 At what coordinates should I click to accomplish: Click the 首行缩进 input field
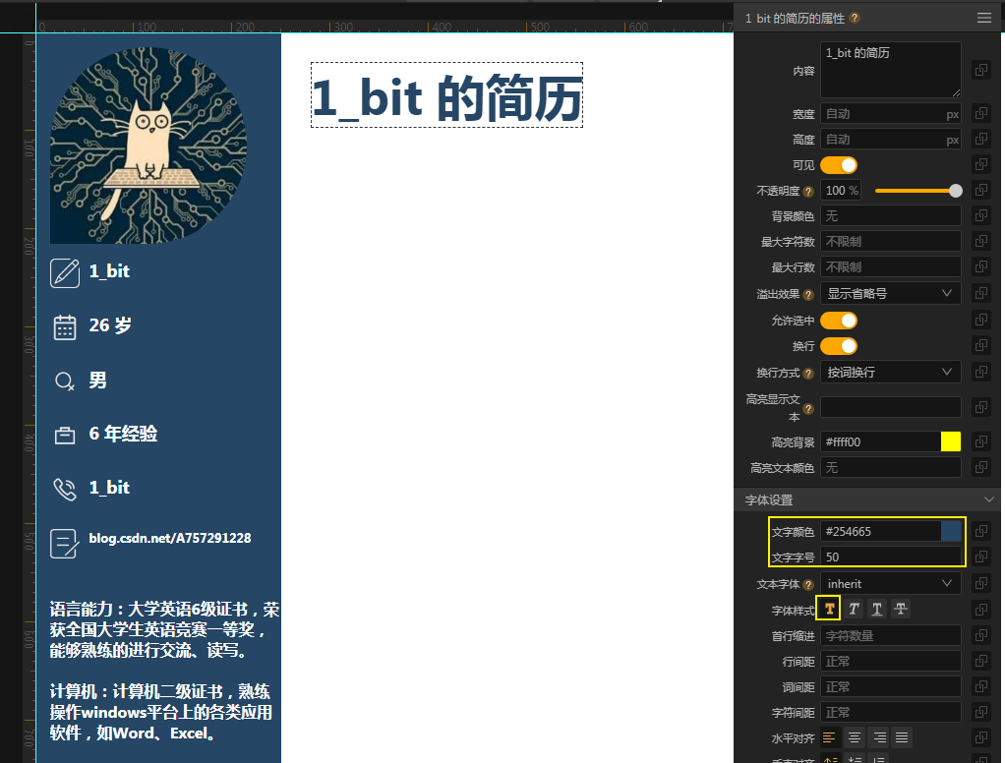[890, 635]
